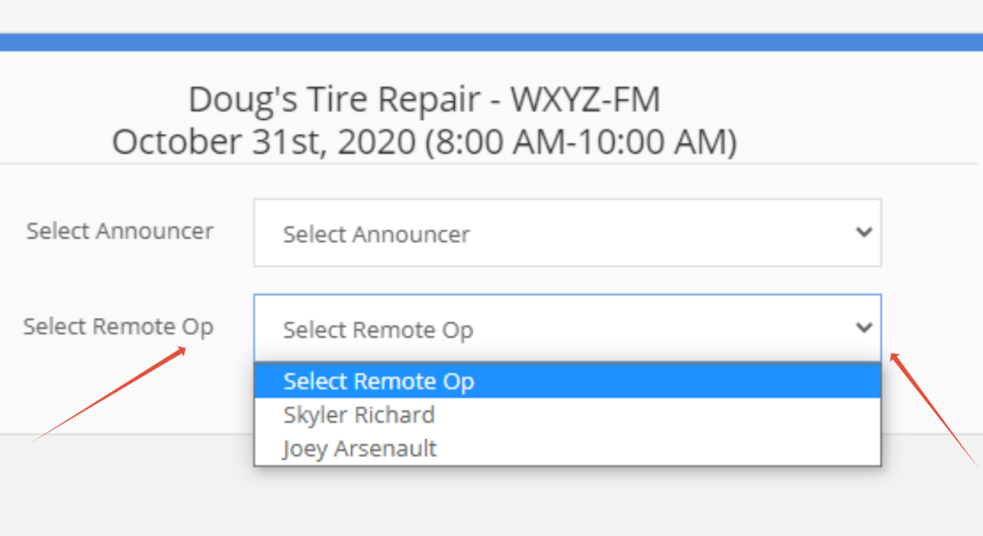This screenshot has height=536, width=983.
Task: Click 'Select Announcer' placeholder text inside the dropdown
Action: tap(377, 234)
